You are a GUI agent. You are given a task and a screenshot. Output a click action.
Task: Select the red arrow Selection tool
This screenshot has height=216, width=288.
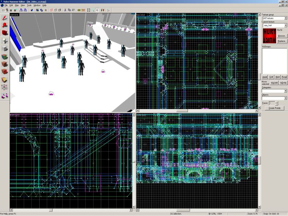point(4,17)
